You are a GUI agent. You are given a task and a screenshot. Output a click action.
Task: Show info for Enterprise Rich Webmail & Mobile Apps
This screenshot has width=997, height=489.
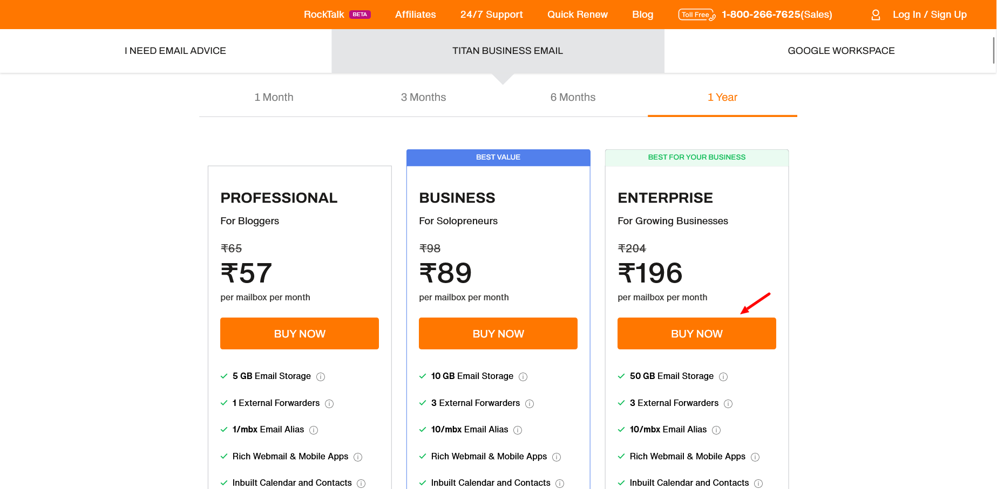755,457
